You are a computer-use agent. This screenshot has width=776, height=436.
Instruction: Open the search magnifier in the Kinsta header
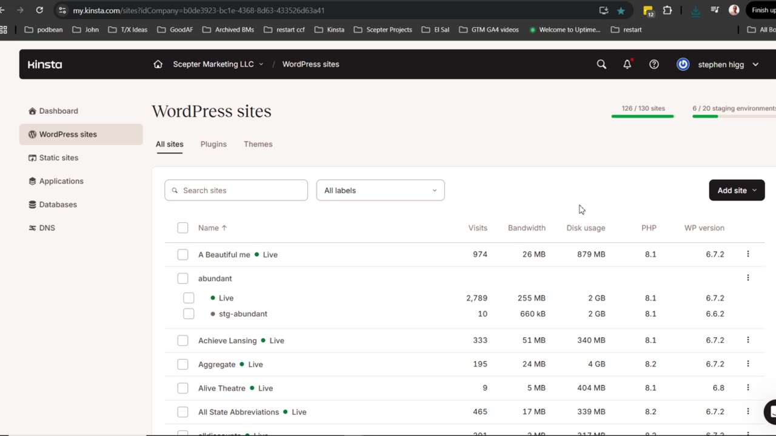pyautogui.click(x=601, y=64)
